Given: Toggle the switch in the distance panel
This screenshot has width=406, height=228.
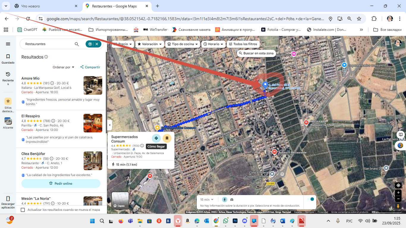Looking at the screenshot, I should [310, 199].
